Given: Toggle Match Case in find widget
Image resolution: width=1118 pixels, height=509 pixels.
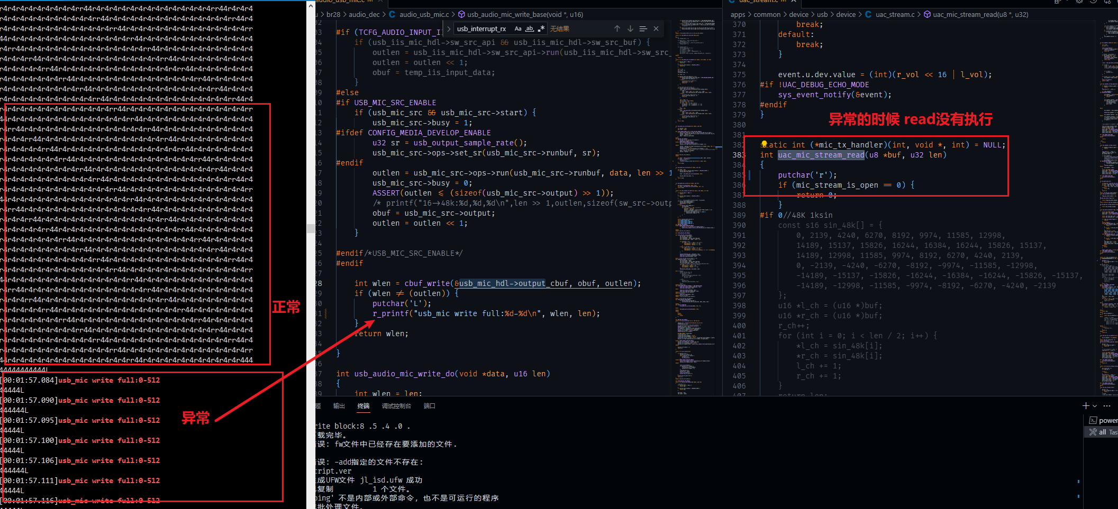Looking at the screenshot, I should (x=518, y=29).
